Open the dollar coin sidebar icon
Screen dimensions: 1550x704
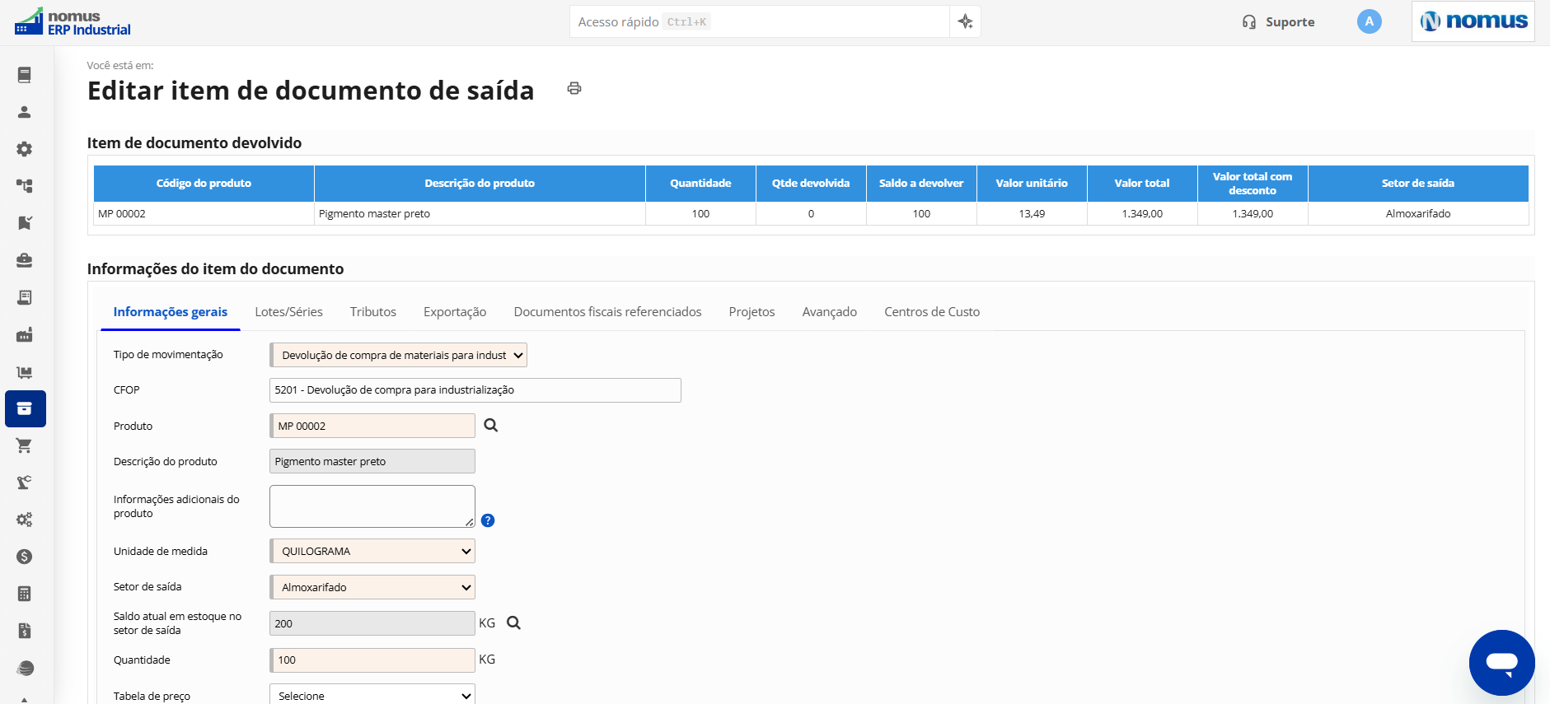pos(25,557)
